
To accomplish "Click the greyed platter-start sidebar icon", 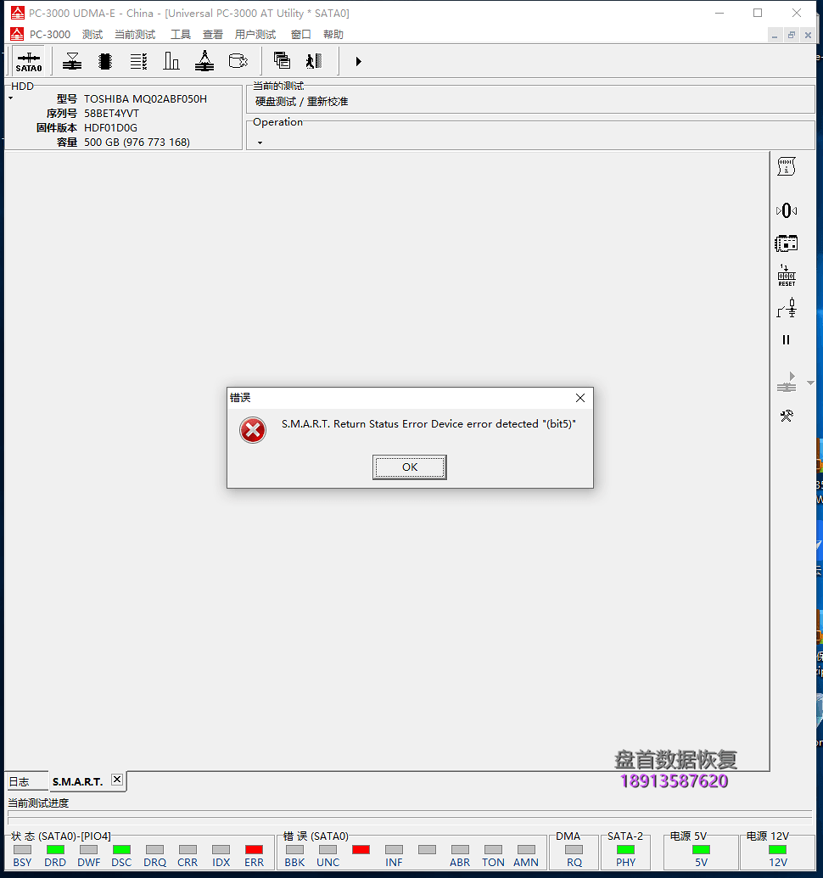I will [x=787, y=383].
